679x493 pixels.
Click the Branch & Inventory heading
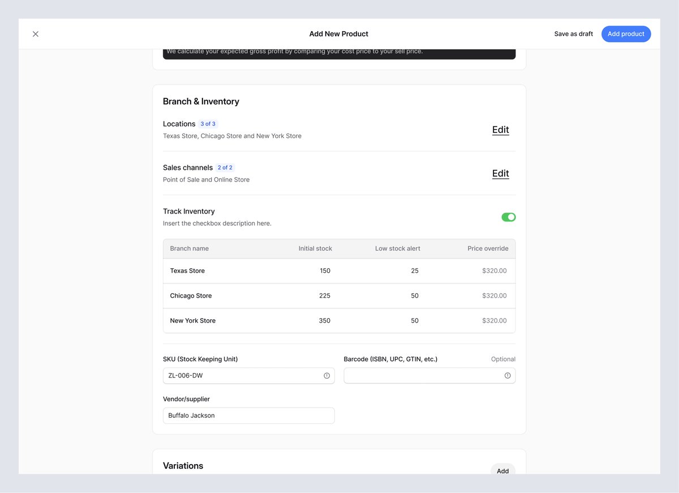coord(201,102)
